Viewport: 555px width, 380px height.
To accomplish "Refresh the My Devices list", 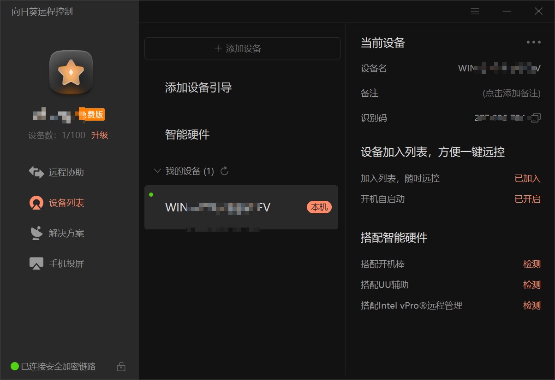I will tap(225, 171).
